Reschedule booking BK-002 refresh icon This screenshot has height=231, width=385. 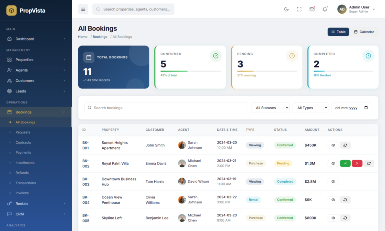click(369, 163)
